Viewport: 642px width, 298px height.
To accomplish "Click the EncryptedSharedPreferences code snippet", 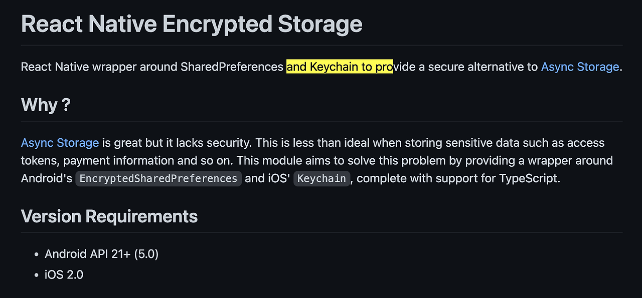I will pos(158,179).
